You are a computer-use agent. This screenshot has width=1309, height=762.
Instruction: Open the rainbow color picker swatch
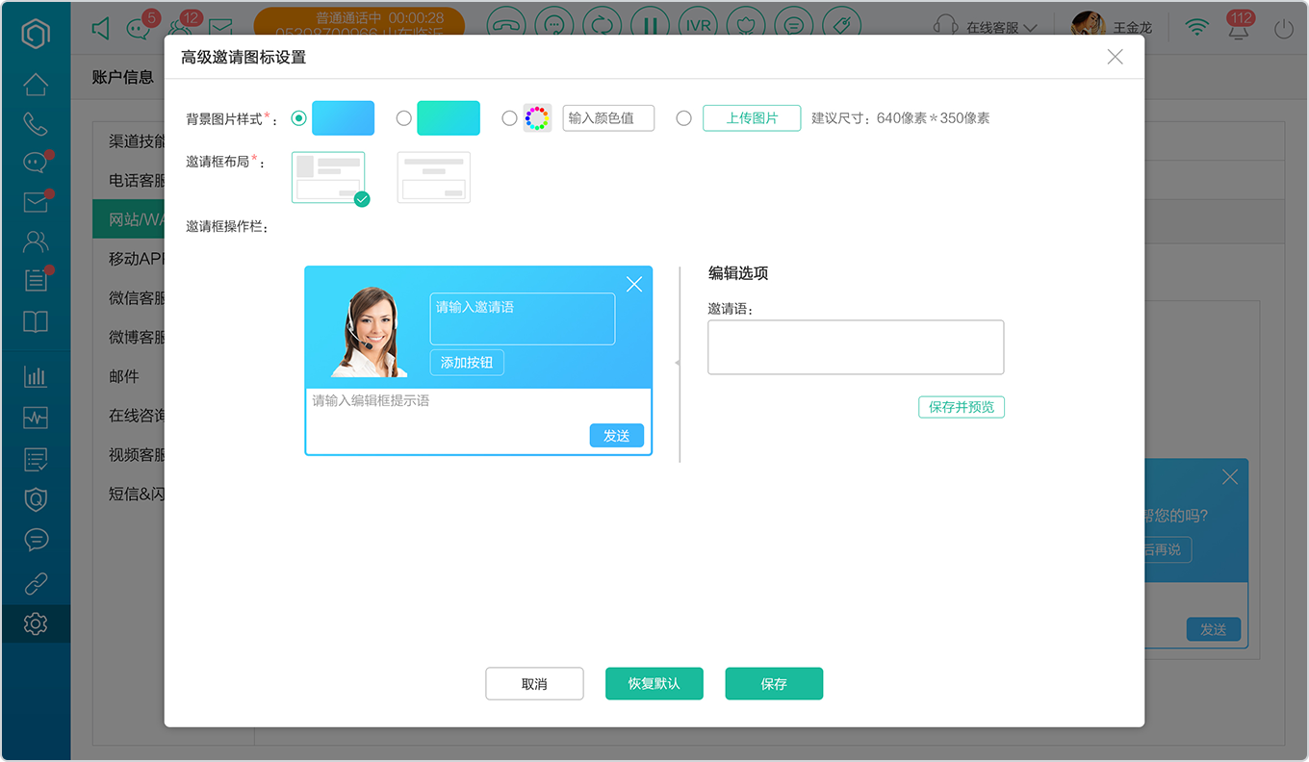[537, 118]
